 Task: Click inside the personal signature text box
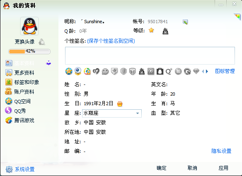tap(150, 55)
